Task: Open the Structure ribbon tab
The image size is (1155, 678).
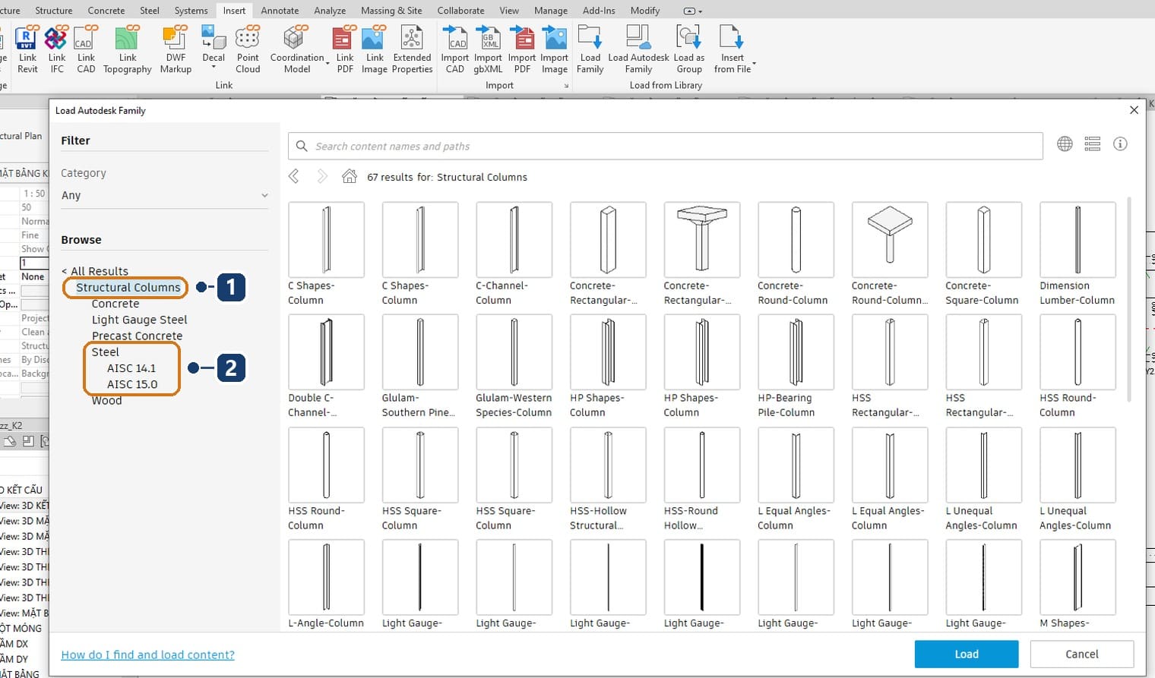Action: 54,11
